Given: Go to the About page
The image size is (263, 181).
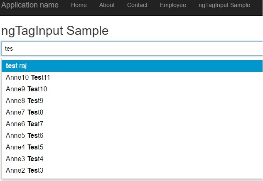Looking at the screenshot, I should click(x=107, y=5).
